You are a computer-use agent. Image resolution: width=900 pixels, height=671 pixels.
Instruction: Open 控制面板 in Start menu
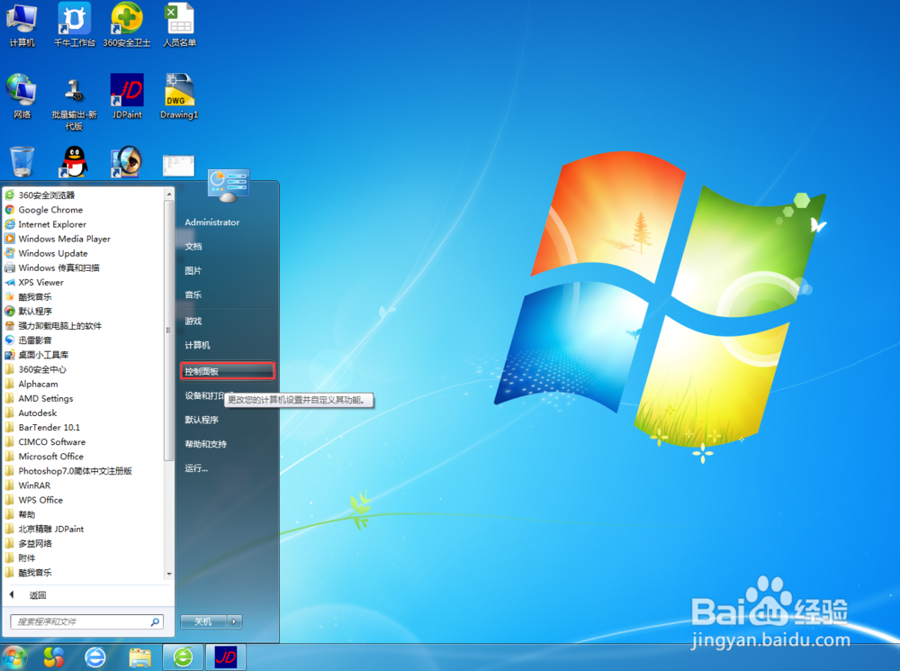(228, 371)
